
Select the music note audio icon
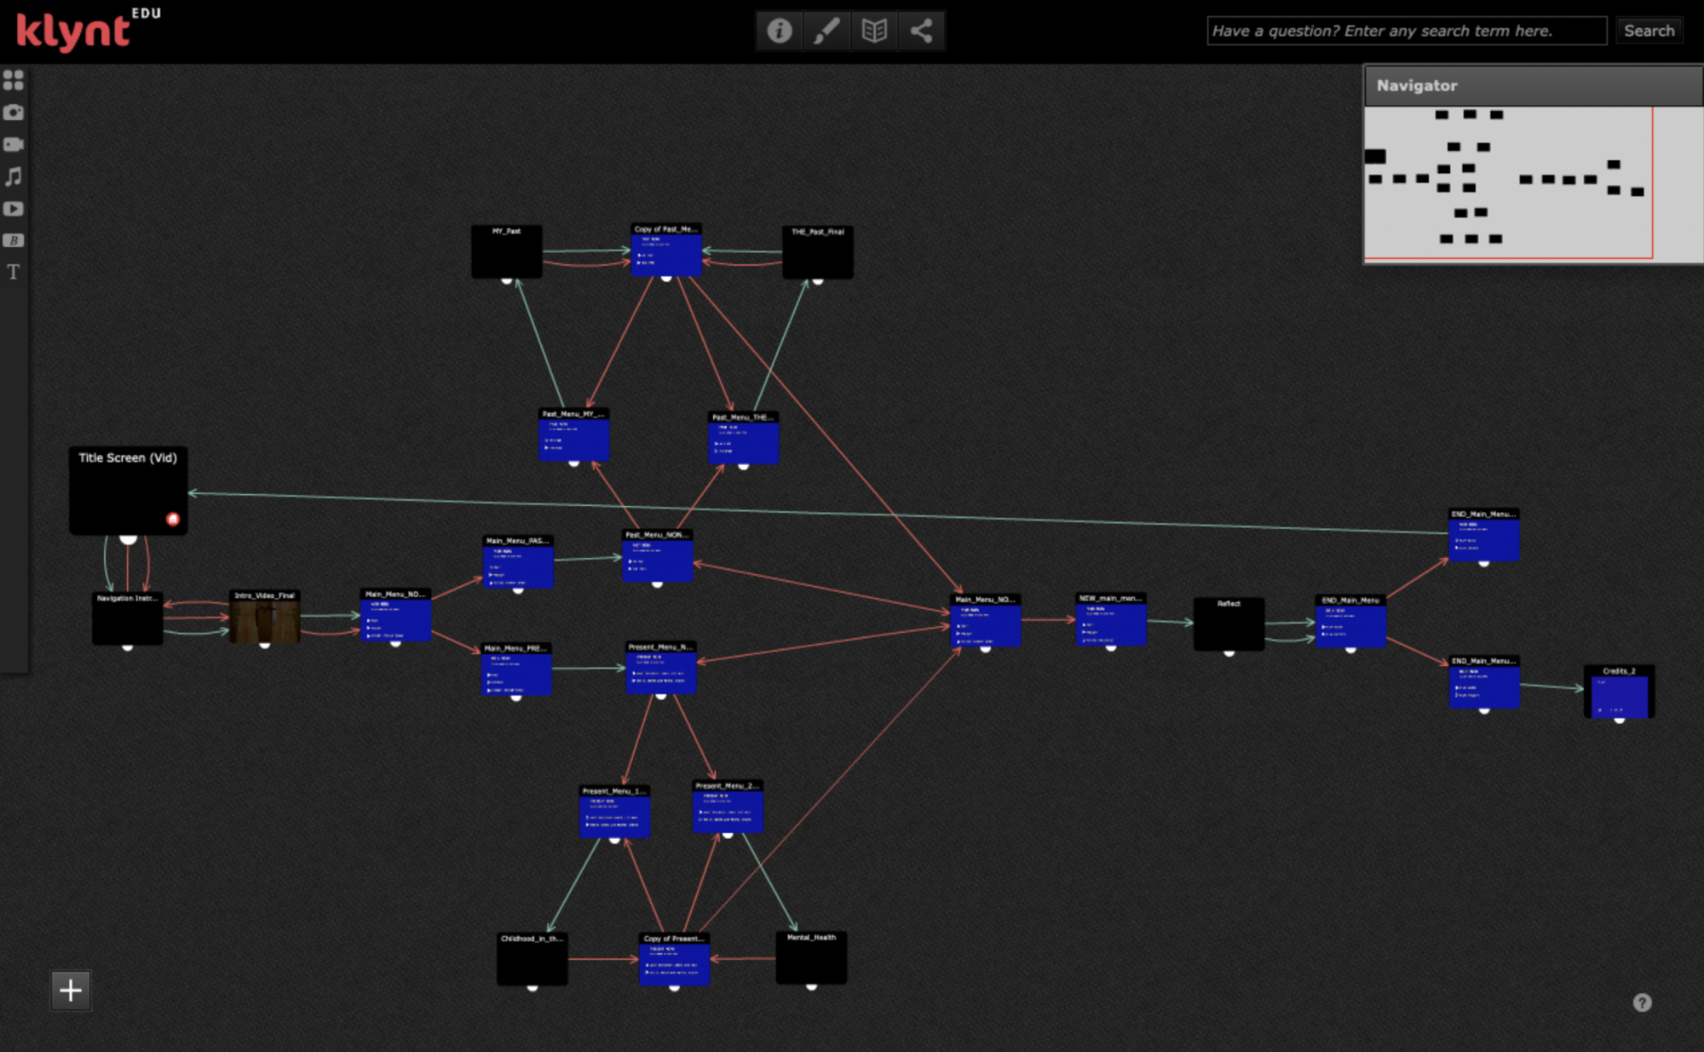[14, 176]
